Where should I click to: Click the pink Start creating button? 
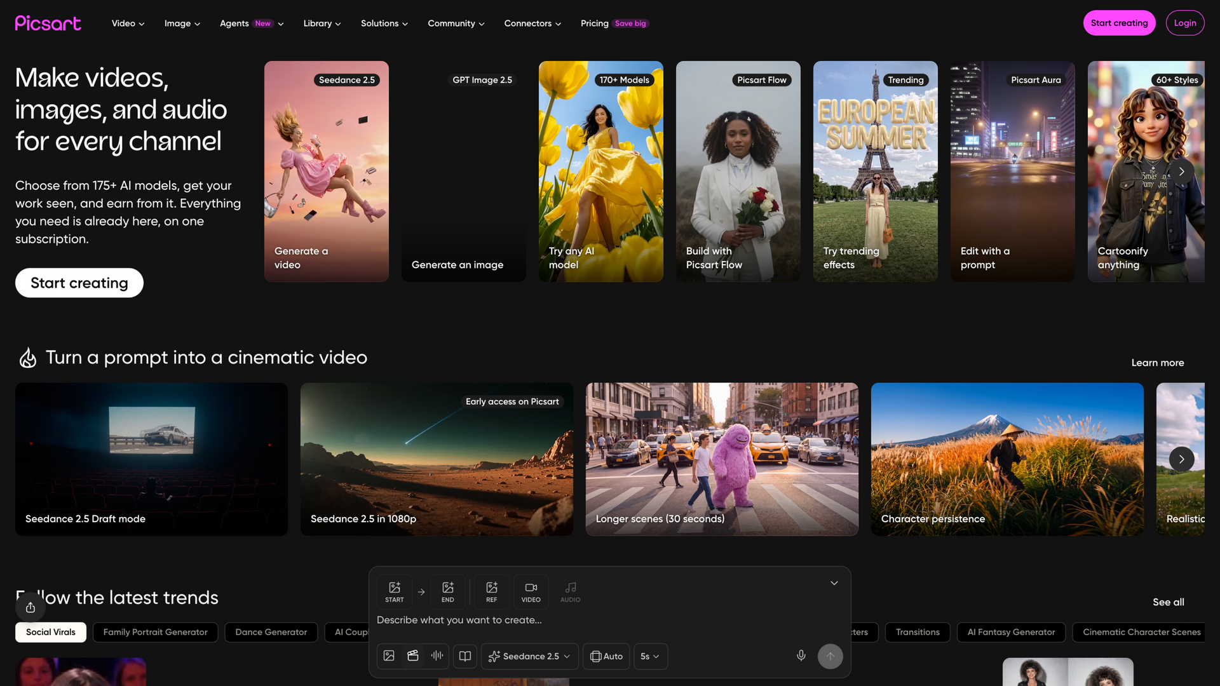(1119, 23)
